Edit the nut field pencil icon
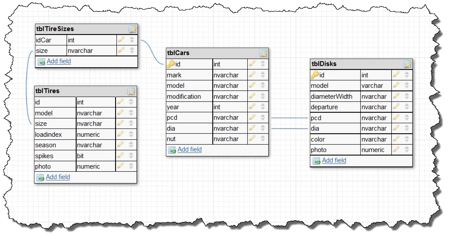 pos(252,139)
